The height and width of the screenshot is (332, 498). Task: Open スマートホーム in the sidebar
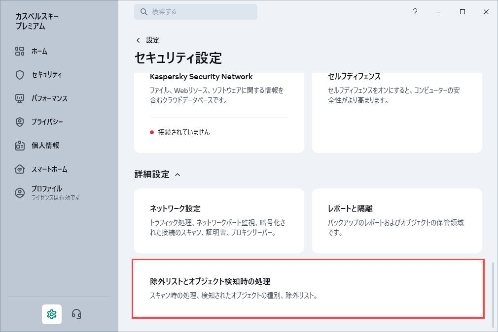click(x=49, y=169)
